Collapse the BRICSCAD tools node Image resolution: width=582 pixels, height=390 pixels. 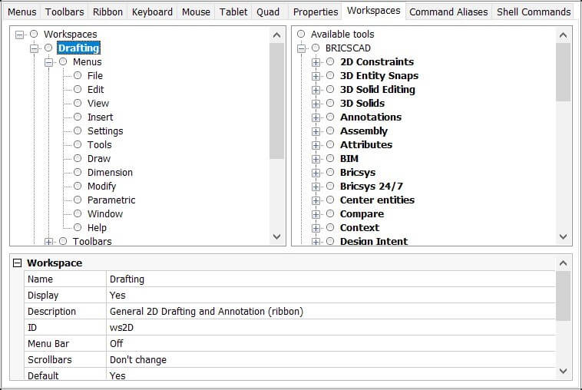point(302,48)
